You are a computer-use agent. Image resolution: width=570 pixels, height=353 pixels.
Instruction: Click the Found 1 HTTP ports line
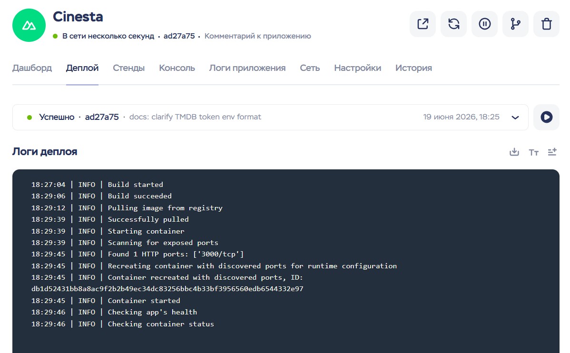pyautogui.click(x=138, y=254)
